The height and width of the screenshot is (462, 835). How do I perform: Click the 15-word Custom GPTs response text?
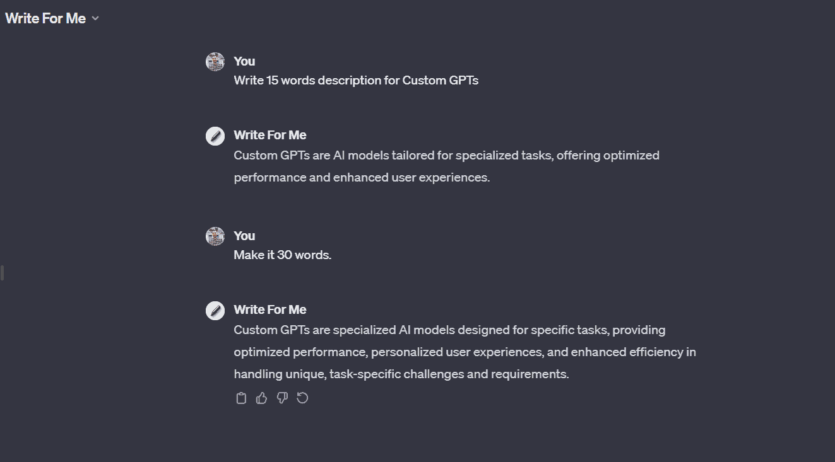coord(446,166)
